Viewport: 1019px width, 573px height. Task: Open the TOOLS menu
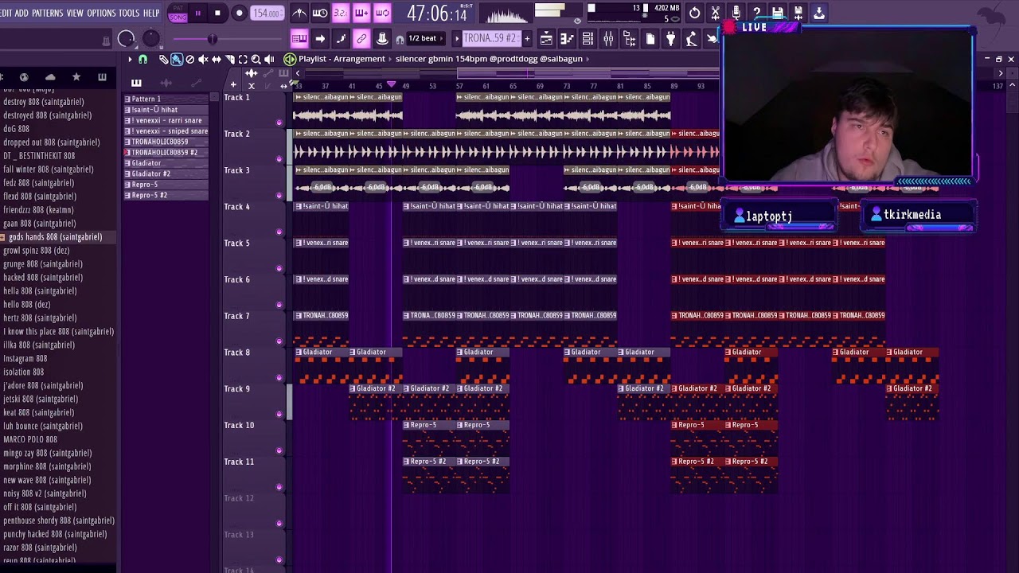pyautogui.click(x=129, y=14)
